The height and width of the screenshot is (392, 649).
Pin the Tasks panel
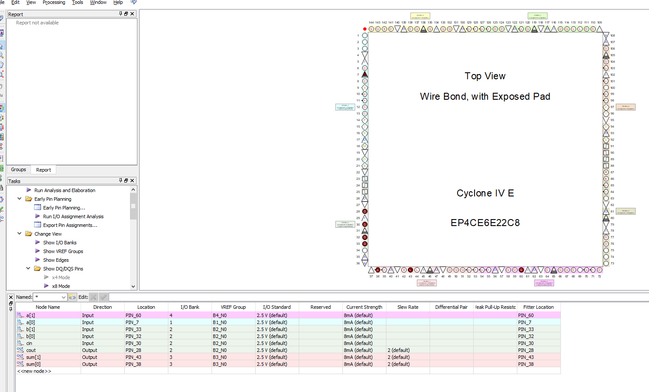[x=121, y=181]
